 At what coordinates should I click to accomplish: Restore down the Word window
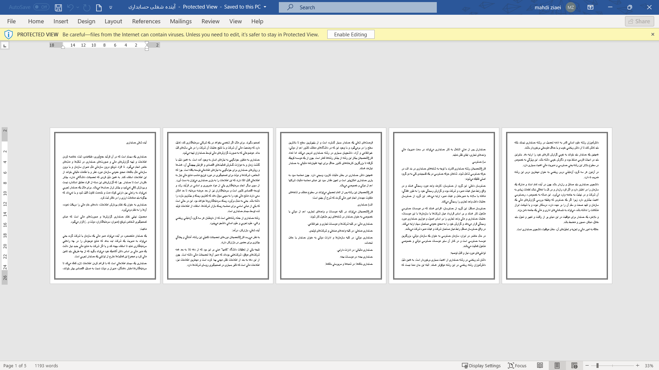click(x=629, y=7)
